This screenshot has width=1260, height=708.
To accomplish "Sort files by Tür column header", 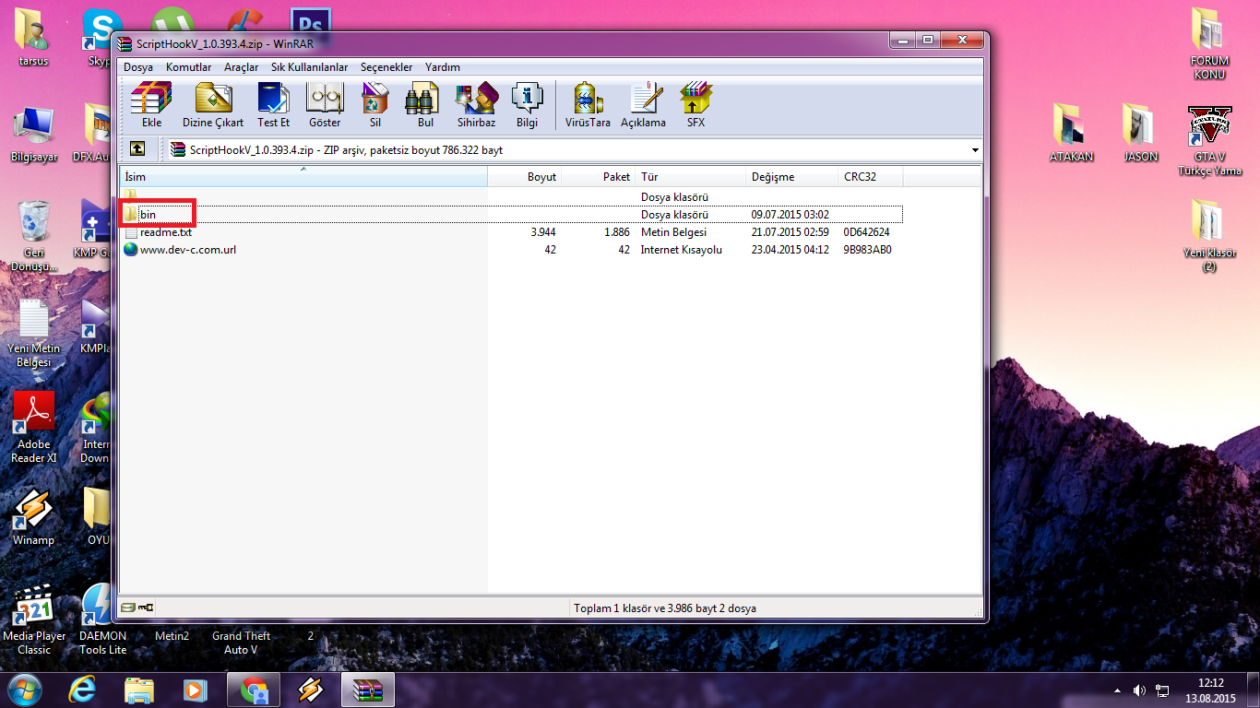I will 691,177.
